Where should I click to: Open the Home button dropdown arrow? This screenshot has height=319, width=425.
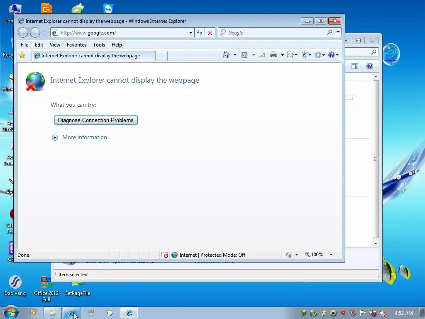pos(235,55)
